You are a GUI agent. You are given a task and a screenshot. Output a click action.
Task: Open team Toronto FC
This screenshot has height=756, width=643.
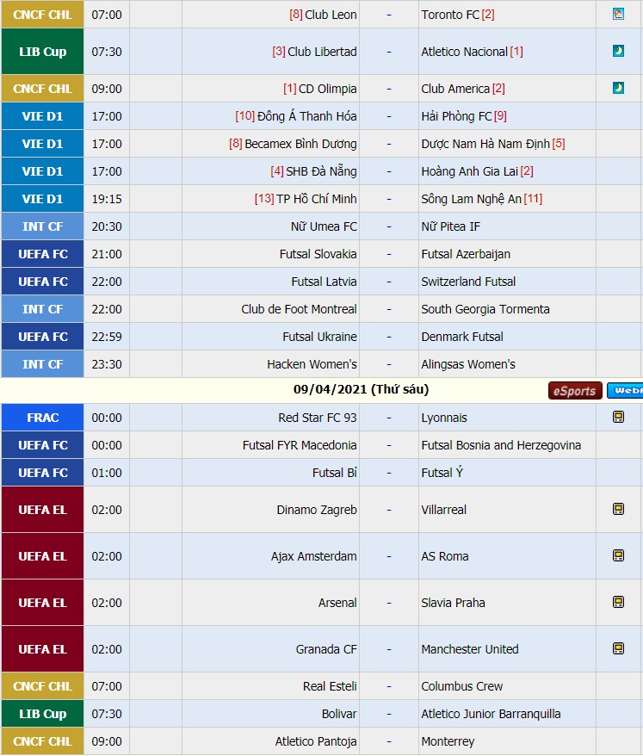point(450,15)
